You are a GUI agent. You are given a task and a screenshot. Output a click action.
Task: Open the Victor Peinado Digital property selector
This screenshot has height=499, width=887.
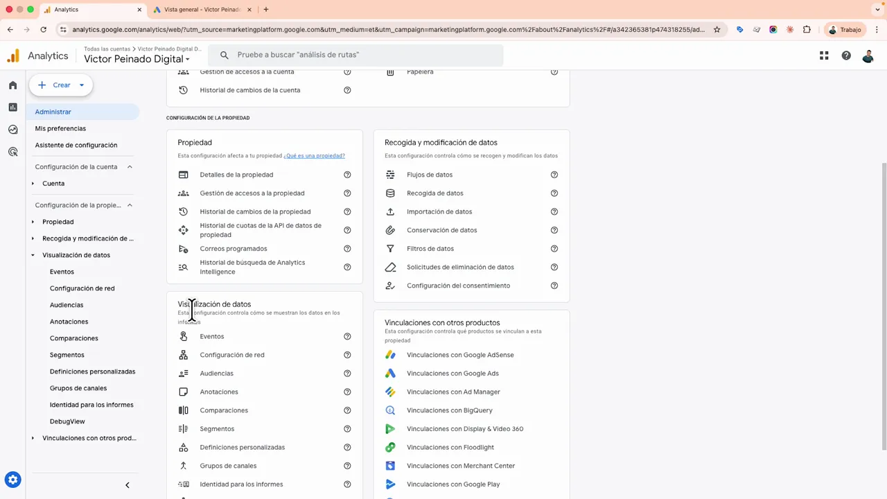pyautogui.click(x=137, y=59)
